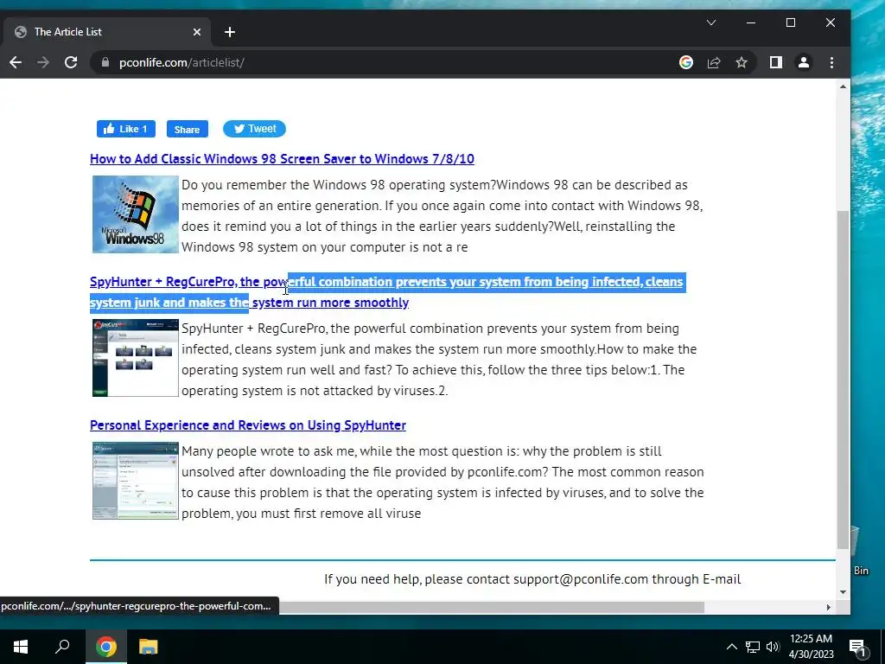Image resolution: width=885 pixels, height=664 pixels.
Task: Click the Windows 98 logo thumbnail
Action: pos(136,214)
